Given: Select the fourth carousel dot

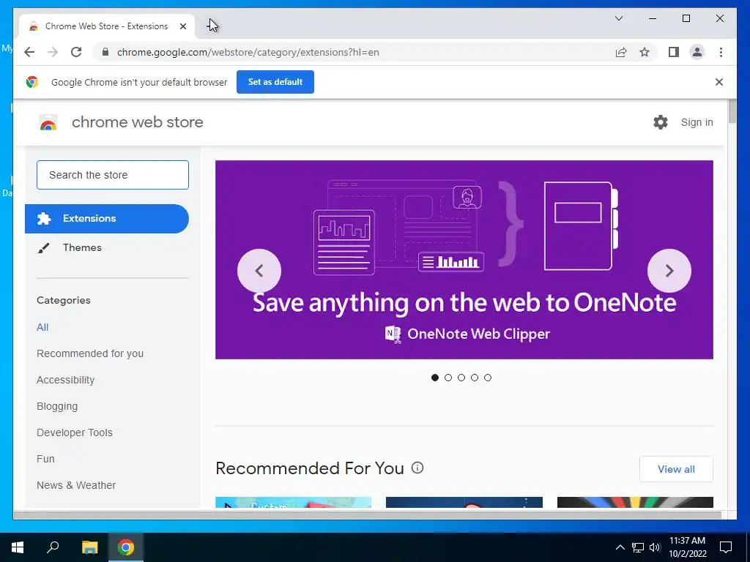Looking at the screenshot, I should (475, 378).
